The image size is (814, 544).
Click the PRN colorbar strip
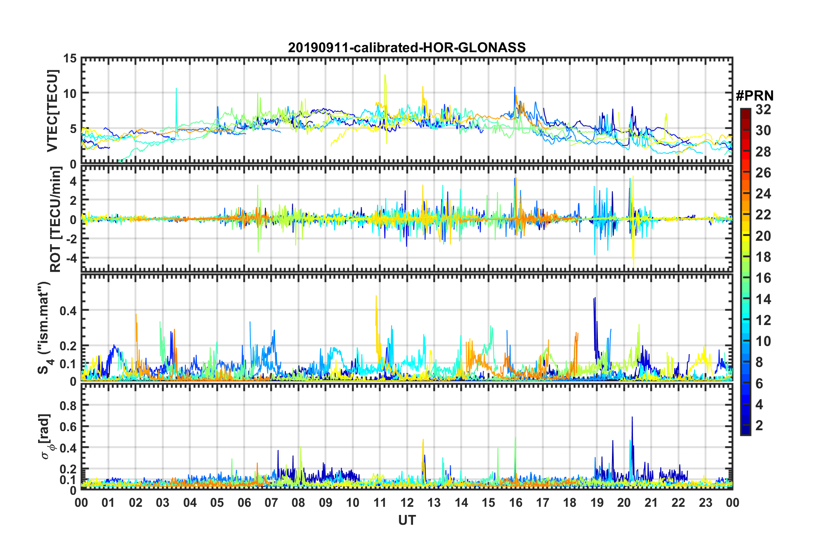746,272
